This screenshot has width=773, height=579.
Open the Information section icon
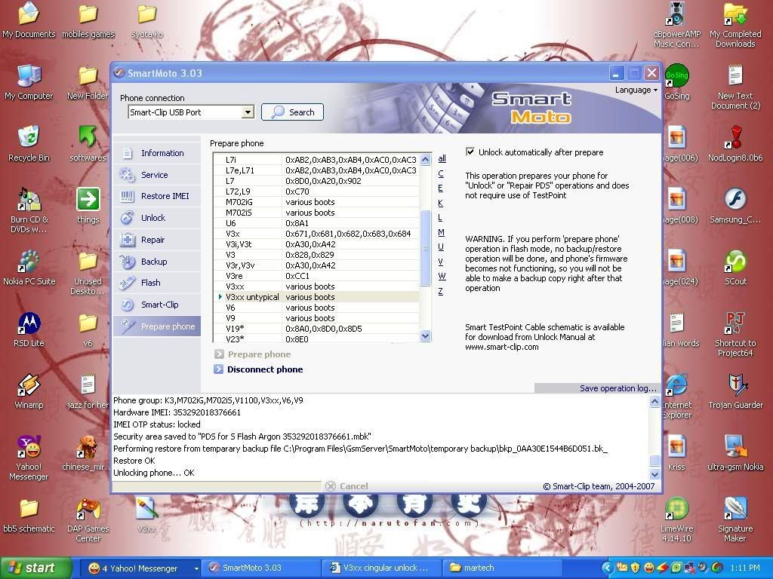pyautogui.click(x=127, y=153)
